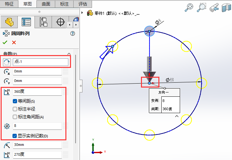Click the Previous View icon
The image size is (232, 160).
click(214, 8)
